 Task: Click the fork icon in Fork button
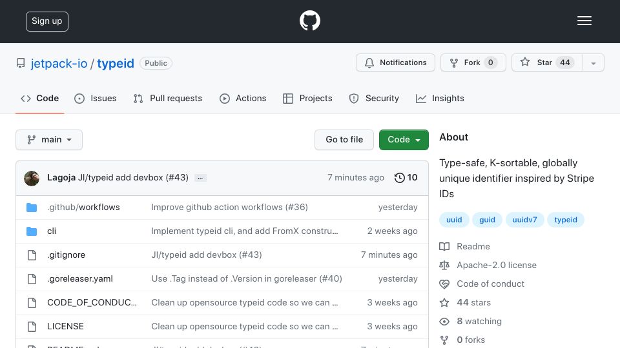coord(454,63)
